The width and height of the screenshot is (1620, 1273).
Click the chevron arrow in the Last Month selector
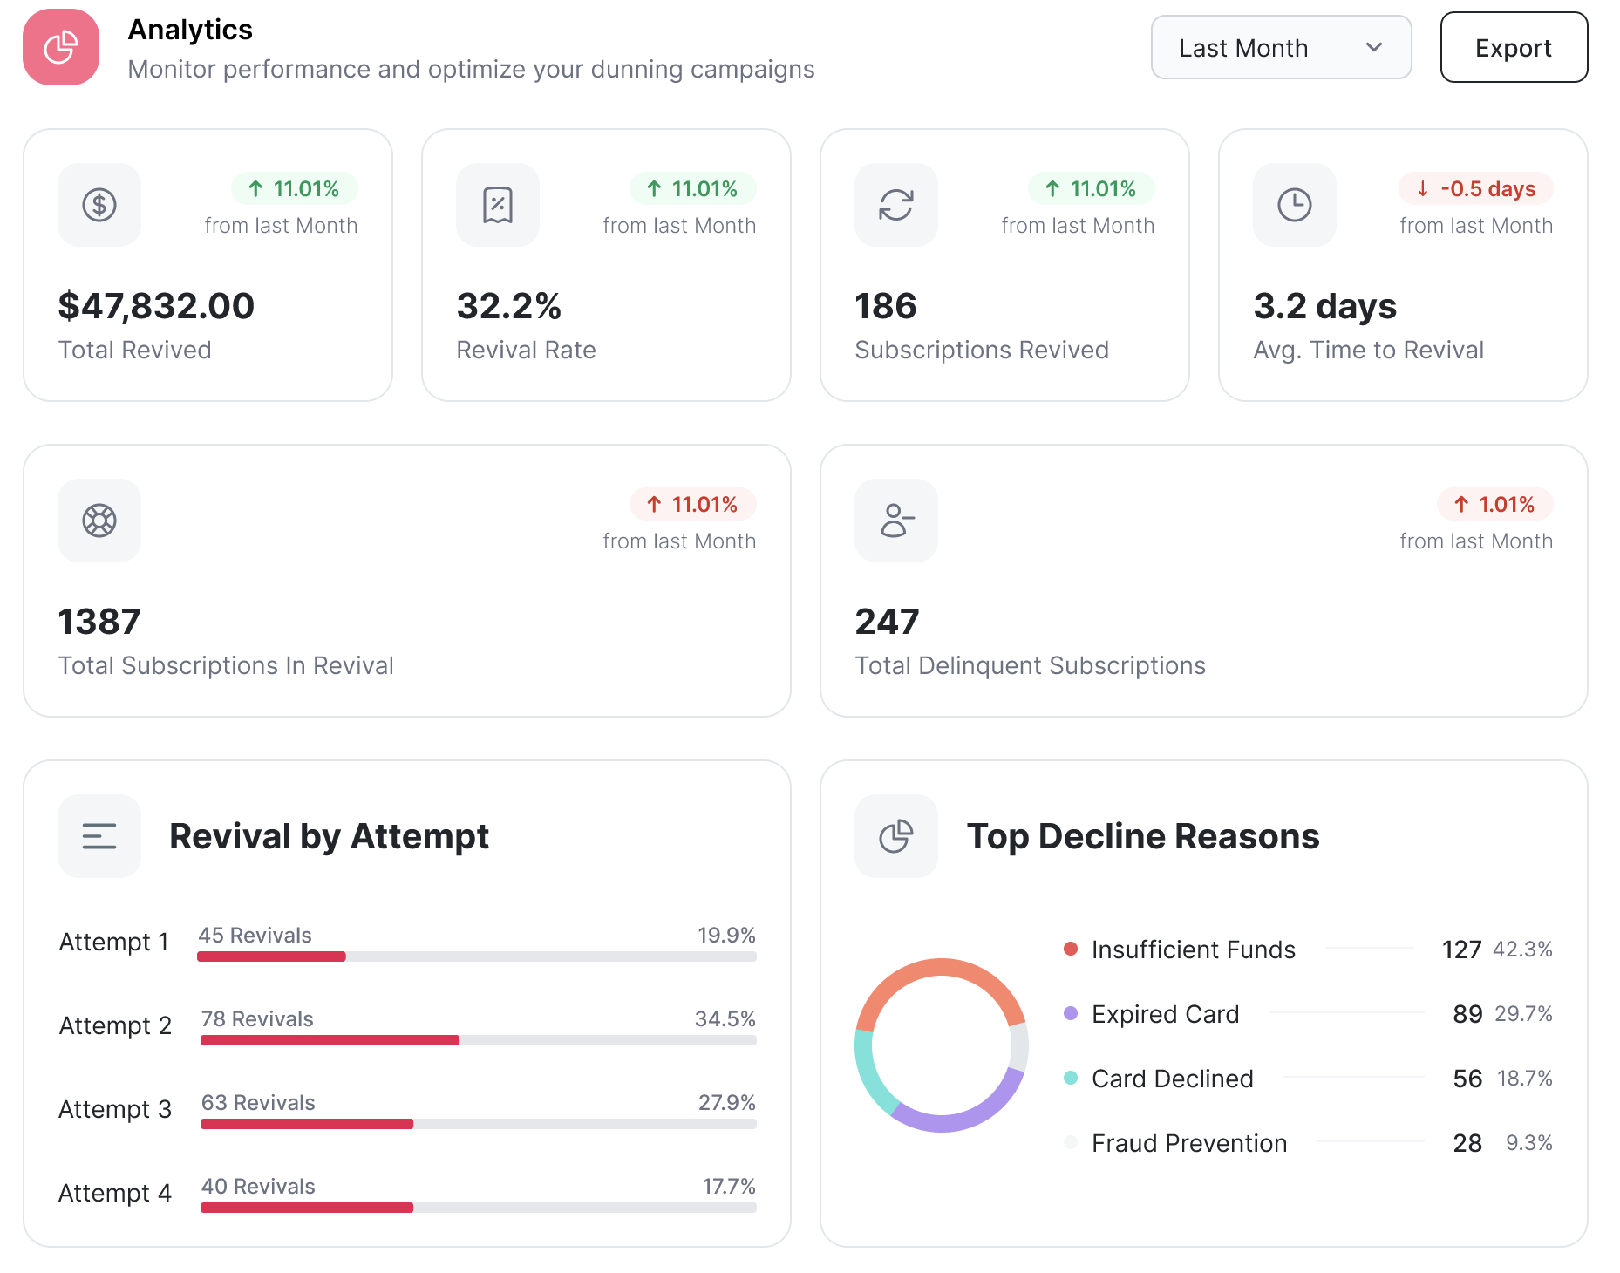(x=1374, y=47)
